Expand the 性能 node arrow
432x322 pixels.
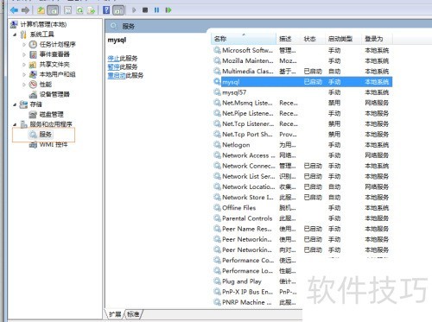click(x=24, y=85)
